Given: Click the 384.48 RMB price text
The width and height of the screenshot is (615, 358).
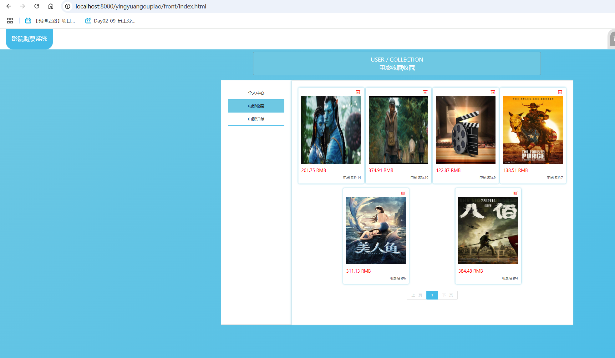Looking at the screenshot, I should pyautogui.click(x=470, y=271).
